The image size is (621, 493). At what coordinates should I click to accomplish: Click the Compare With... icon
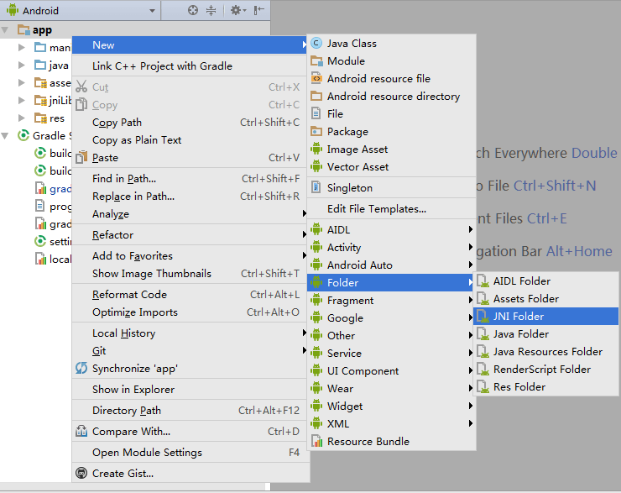(x=81, y=431)
